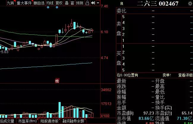Image resolution: width=193 pixels, height=124 pixels.
Task: Toggle 均线 moving average lines
Action: tap(50, 3)
